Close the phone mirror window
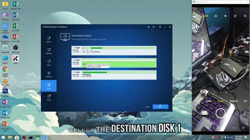Screen dimensions: 250x140 246,2
